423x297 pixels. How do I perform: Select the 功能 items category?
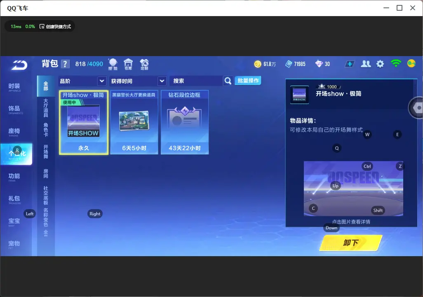[x=14, y=177]
